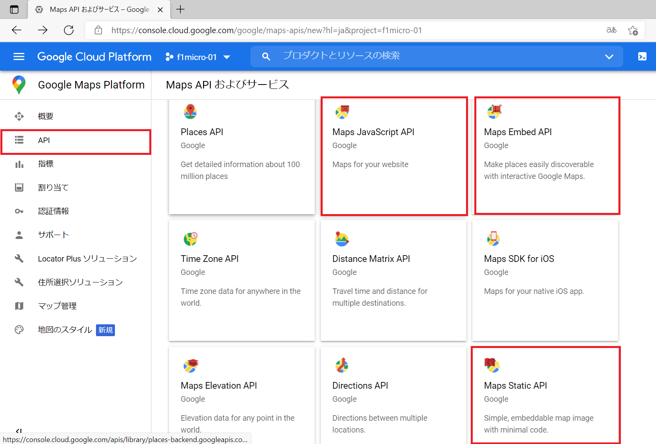Viewport: 656px width, 444px height.
Task: Click the 割り当て quota icon
Action: [x=19, y=187]
